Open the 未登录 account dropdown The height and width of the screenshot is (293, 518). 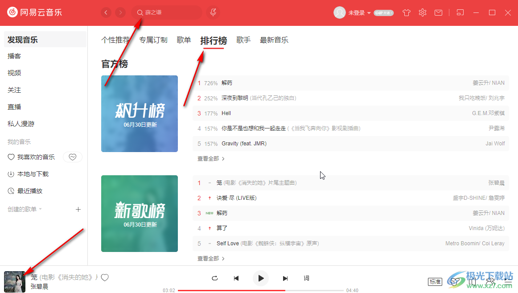pos(359,12)
